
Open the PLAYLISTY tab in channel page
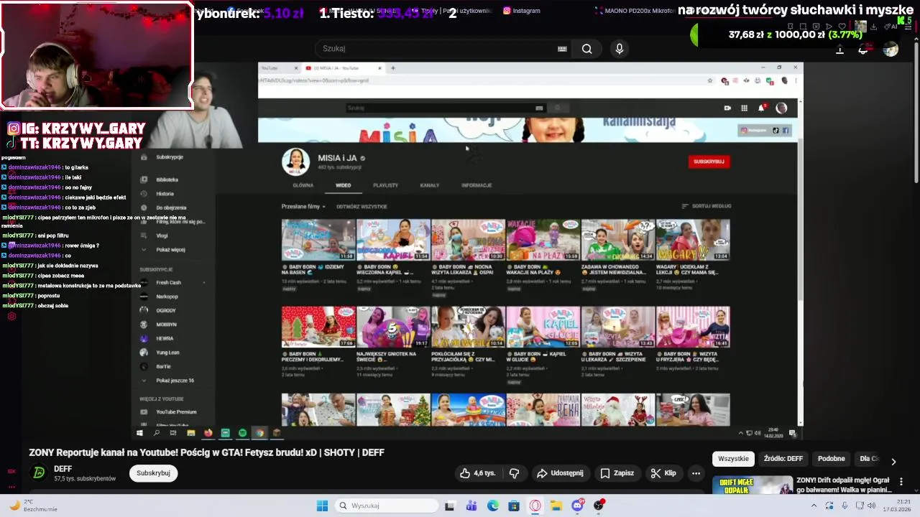pos(385,185)
